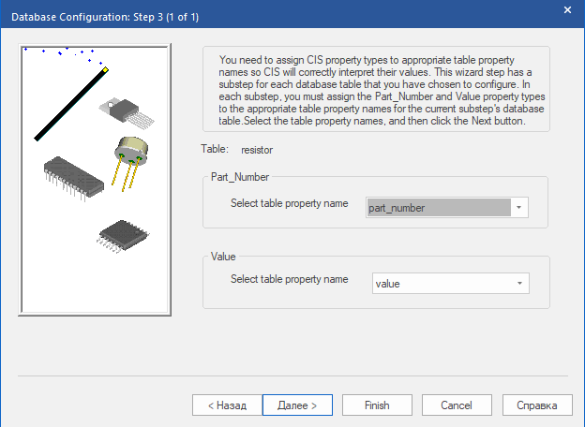
Task: Click the wizard instructions text box
Action: tap(376, 89)
